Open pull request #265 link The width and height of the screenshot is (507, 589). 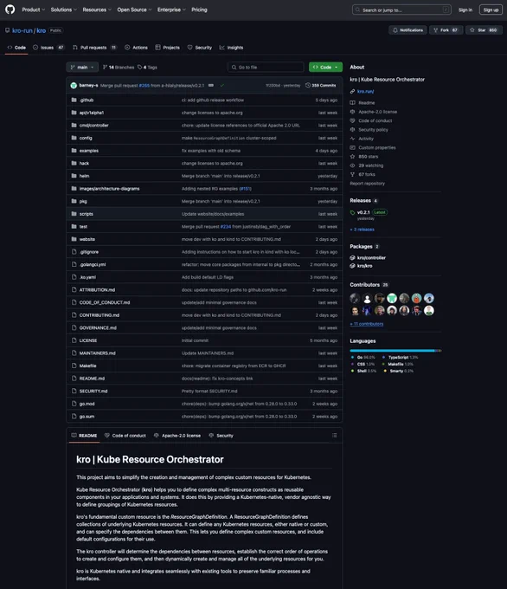coord(144,86)
